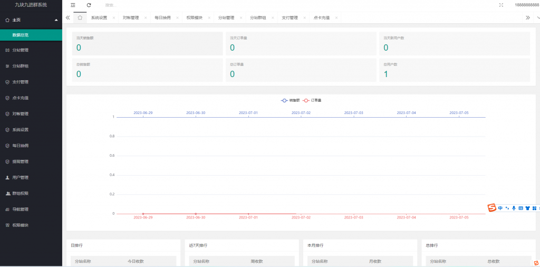Switch to the home icon tab
This screenshot has width=540, height=267.
click(x=80, y=17)
